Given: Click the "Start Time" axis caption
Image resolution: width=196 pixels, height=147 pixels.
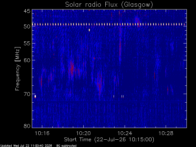Looking at the screenshot, I should coord(77,140).
